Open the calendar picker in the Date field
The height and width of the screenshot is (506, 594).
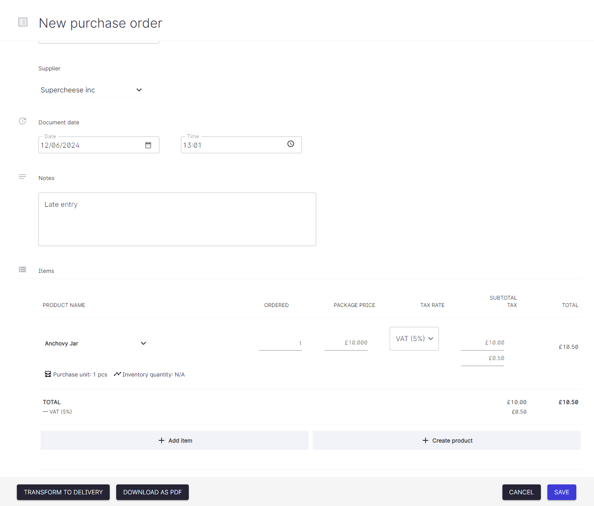[x=148, y=145]
